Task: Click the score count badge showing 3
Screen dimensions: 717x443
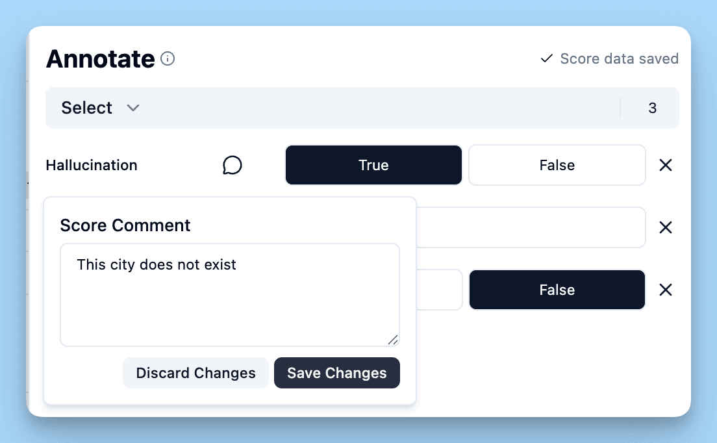Action: pyautogui.click(x=652, y=108)
